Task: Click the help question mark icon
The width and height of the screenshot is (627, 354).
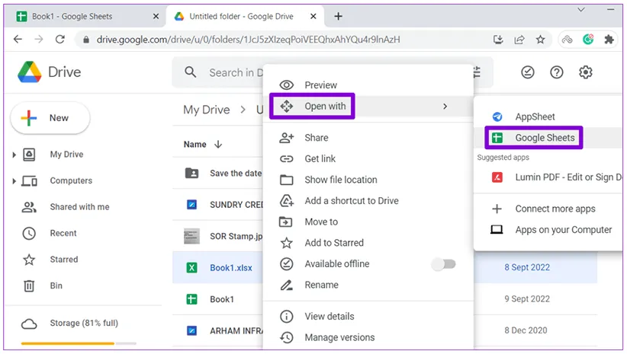Action: click(x=557, y=72)
